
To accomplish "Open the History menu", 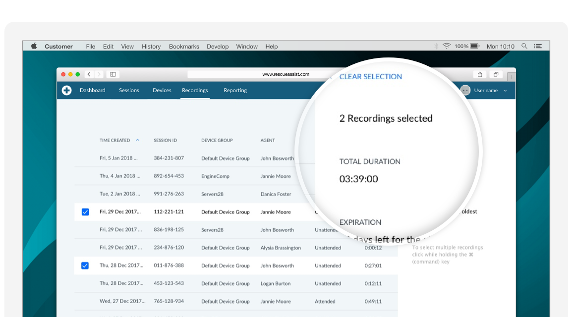I will 151,47.
